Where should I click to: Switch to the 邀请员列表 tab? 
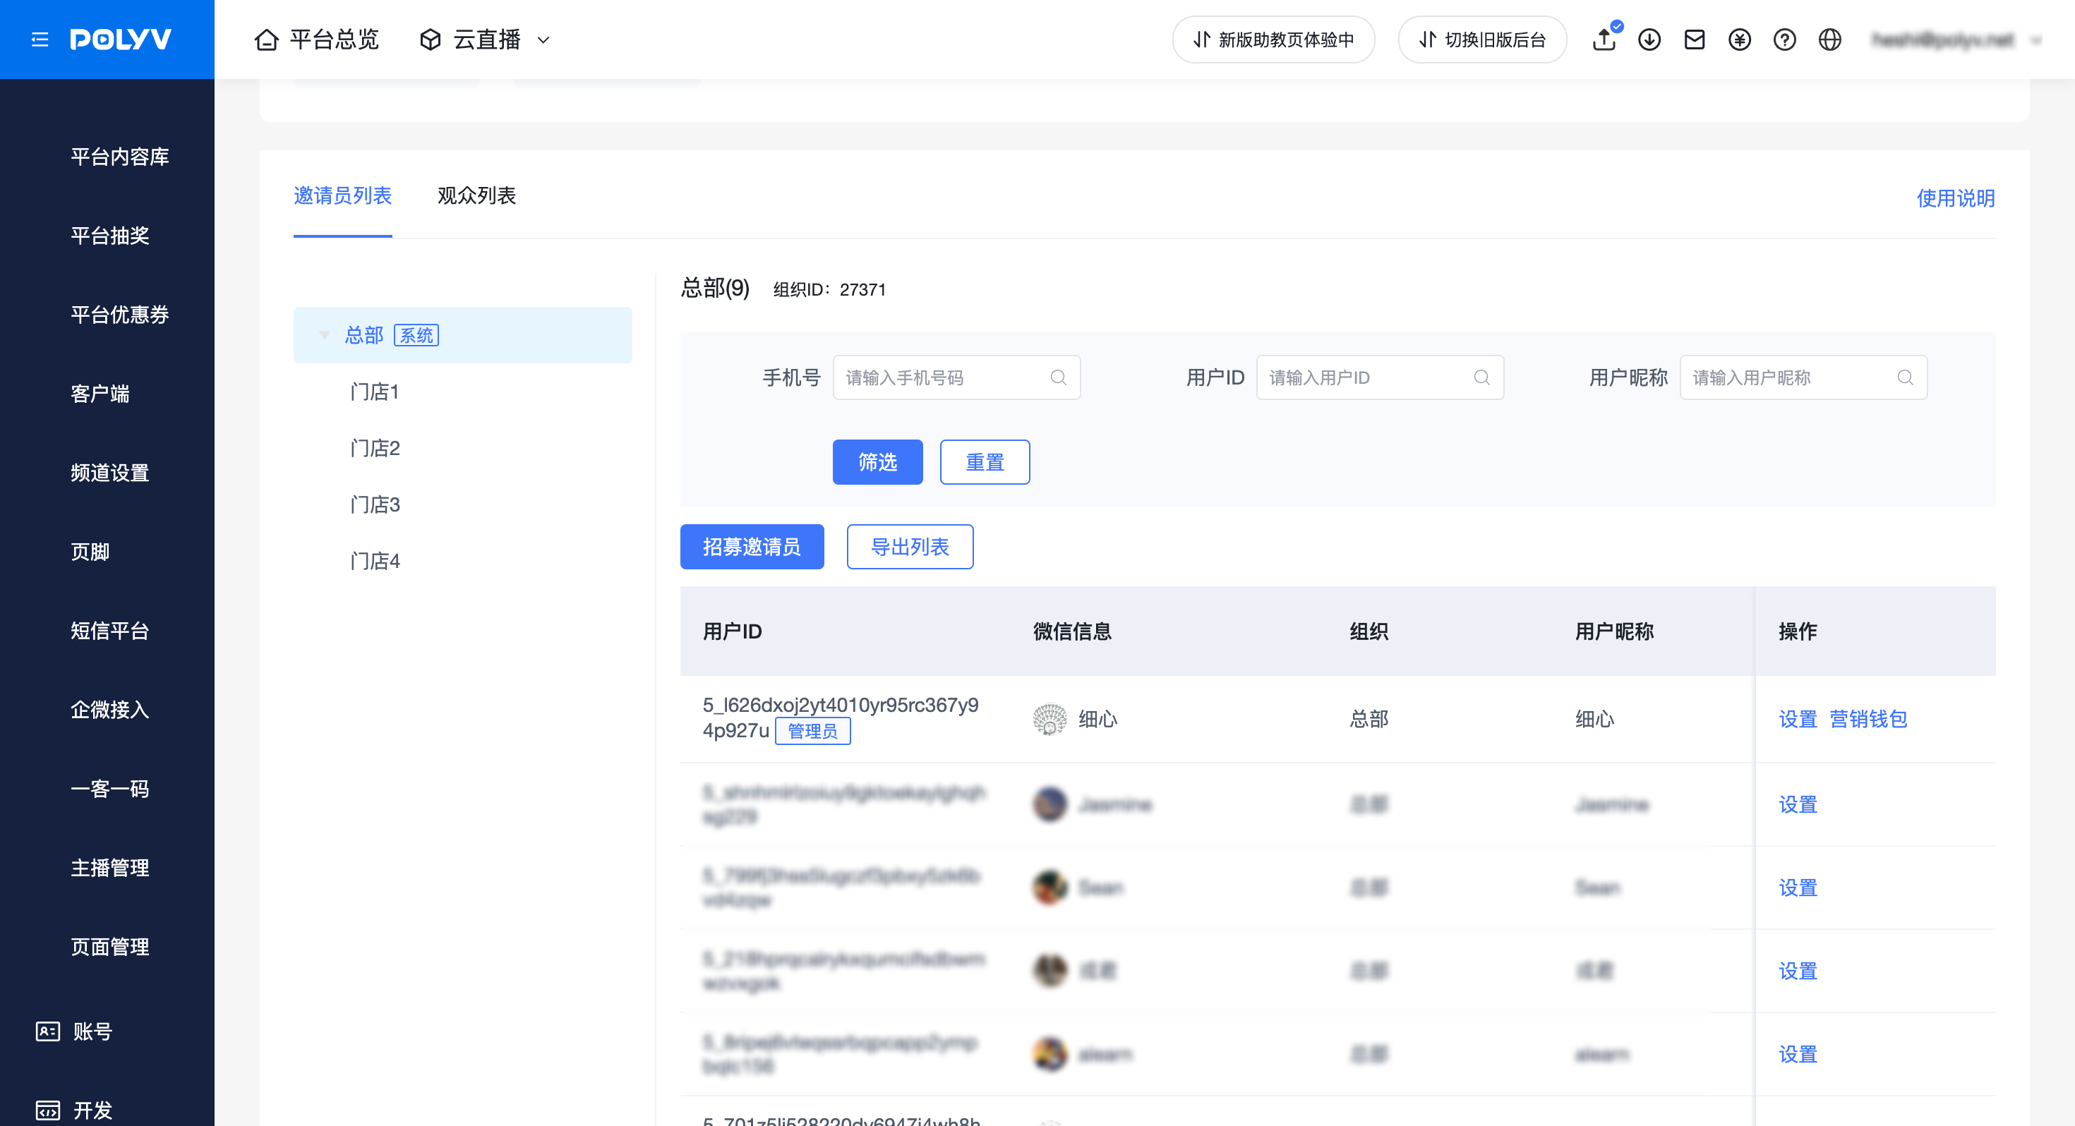coord(342,195)
